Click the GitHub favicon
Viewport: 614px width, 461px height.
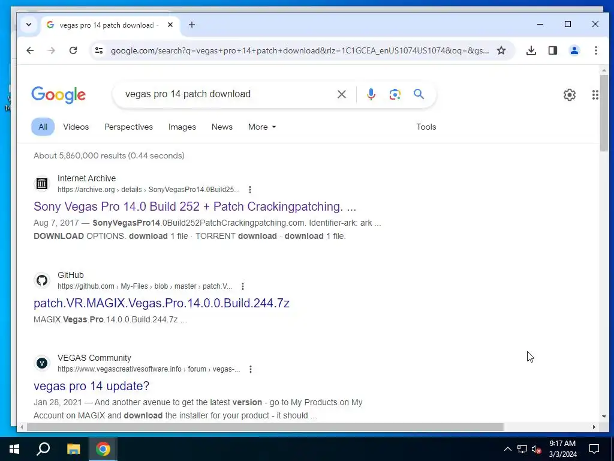click(42, 280)
